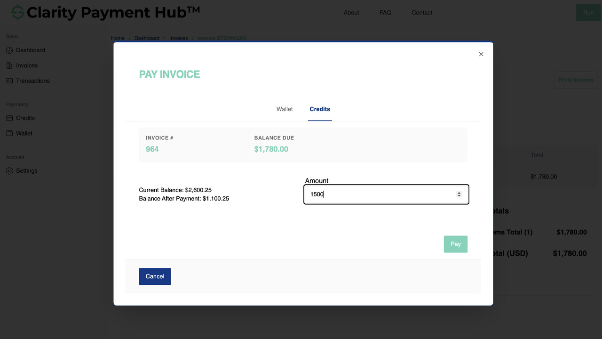Screen dimensions: 602x339
Task: Select the Wallet card icon in the sidebar
Action: (9, 133)
